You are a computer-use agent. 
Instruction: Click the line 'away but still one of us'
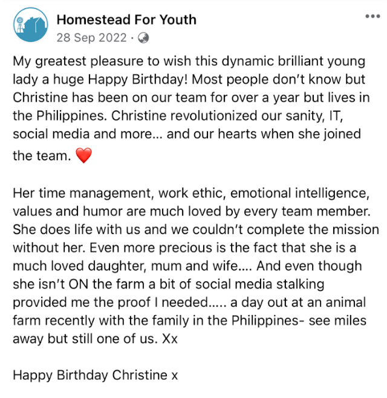[x=95, y=339]
